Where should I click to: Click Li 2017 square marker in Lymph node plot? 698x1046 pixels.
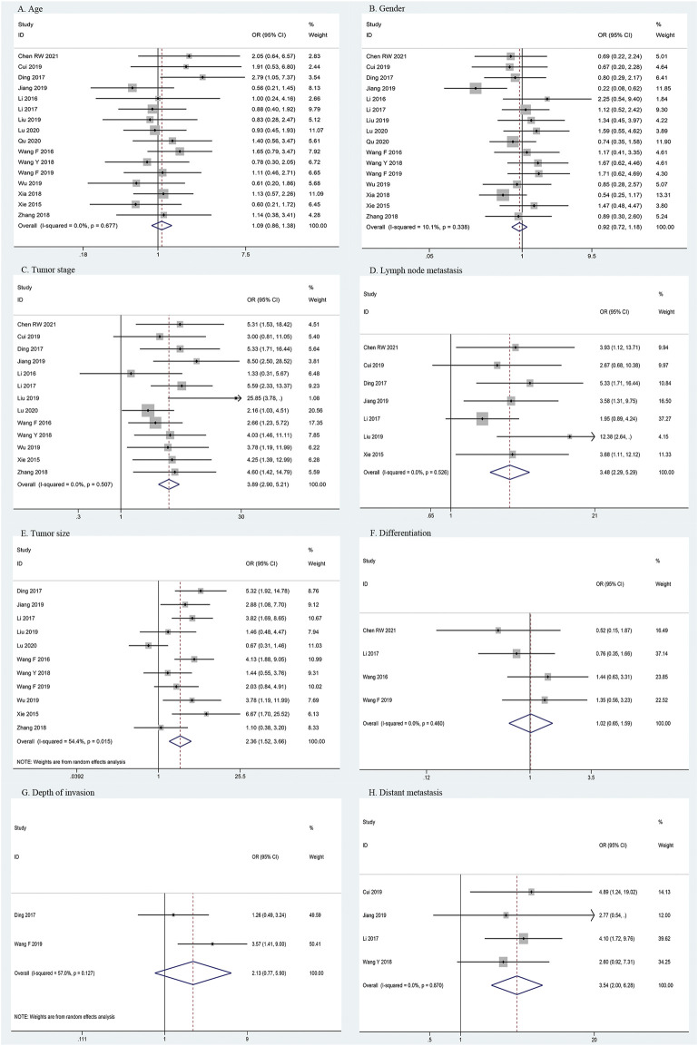point(482,419)
